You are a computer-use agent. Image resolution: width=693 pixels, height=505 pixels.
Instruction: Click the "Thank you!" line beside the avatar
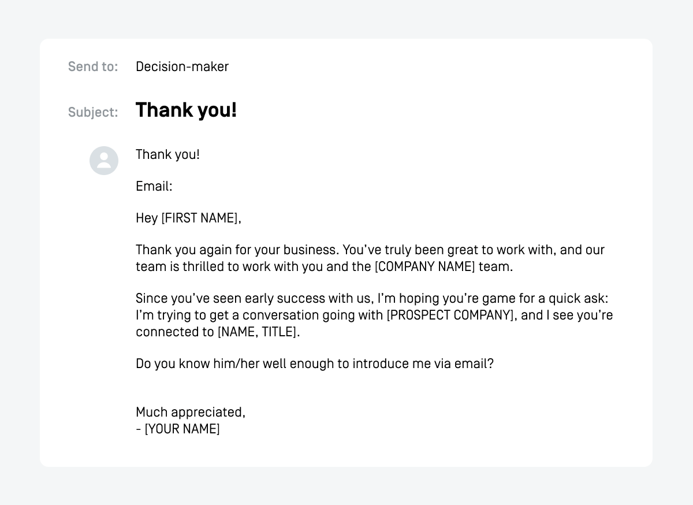coord(167,154)
